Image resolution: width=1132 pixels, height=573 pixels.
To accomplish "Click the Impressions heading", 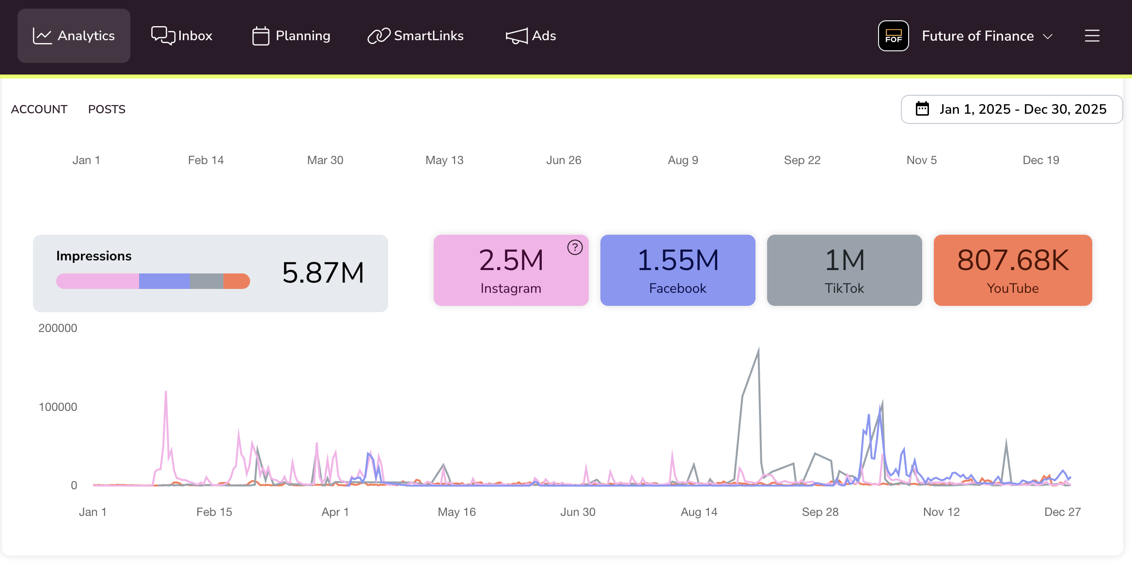I will pos(94,256).
